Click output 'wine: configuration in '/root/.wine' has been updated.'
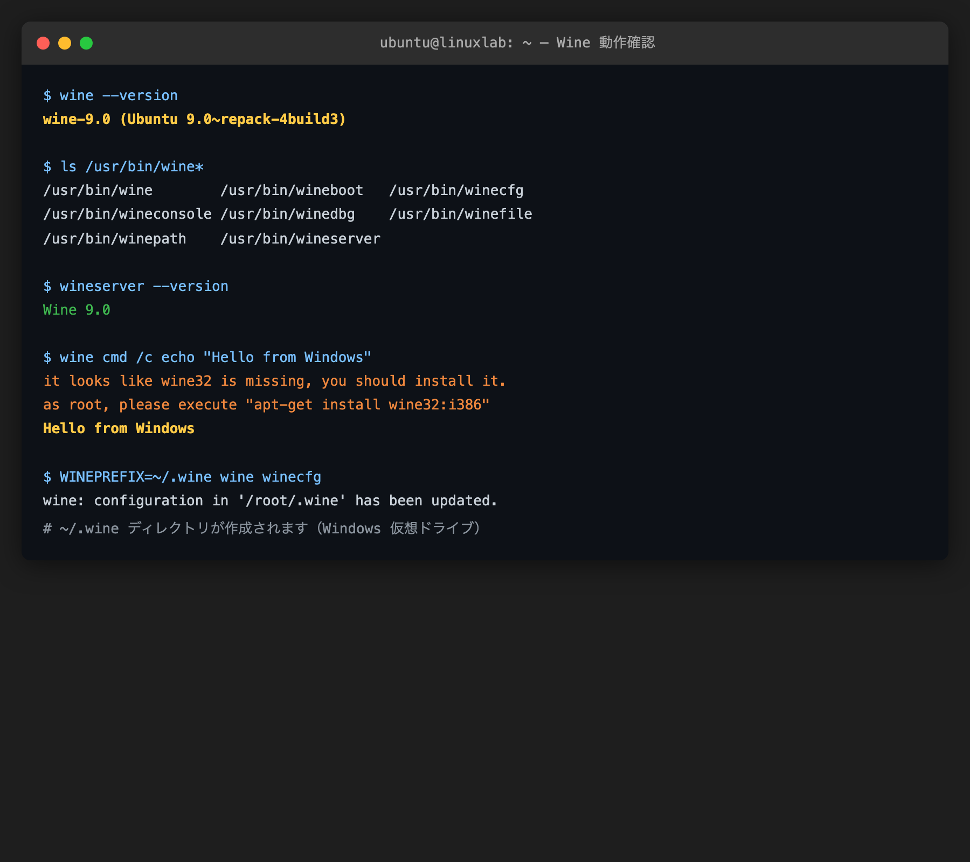 (x=271, y=500)
